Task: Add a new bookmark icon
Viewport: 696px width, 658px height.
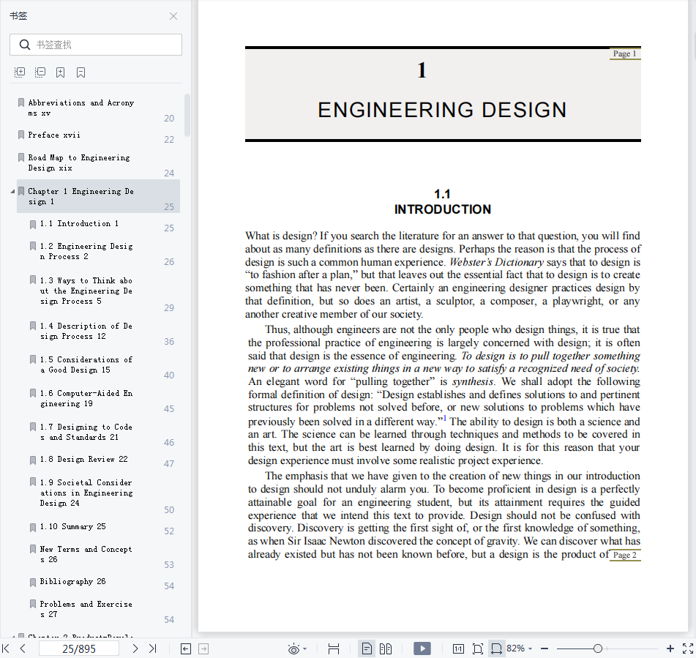Action: coord(60,72)
